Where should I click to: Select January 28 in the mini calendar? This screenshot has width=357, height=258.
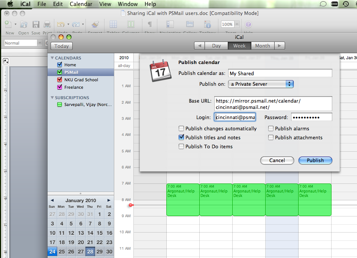pos(90,252)
